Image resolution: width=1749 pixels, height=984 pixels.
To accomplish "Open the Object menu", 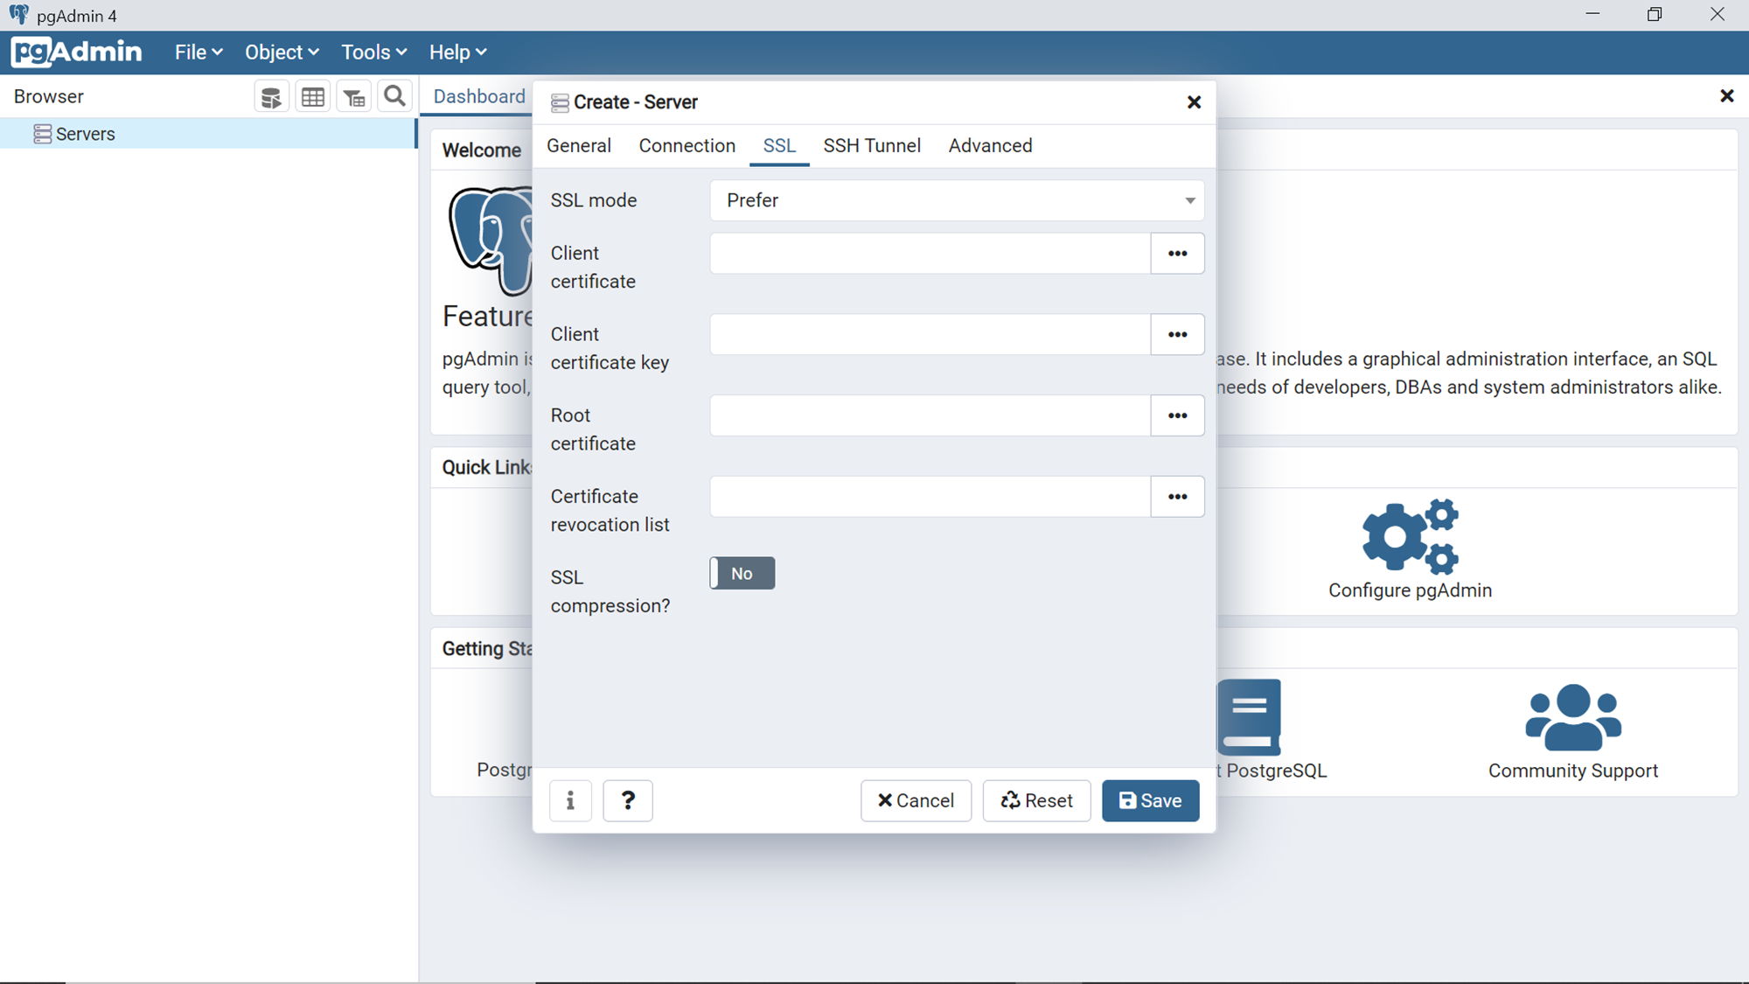I will point(281,52).
